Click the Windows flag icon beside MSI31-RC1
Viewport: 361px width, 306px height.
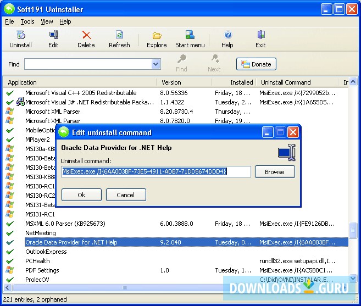coord(9,214)
